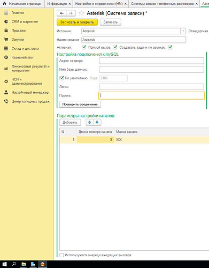
Task: Open the Казначейство section
Action: coord(22,57)
